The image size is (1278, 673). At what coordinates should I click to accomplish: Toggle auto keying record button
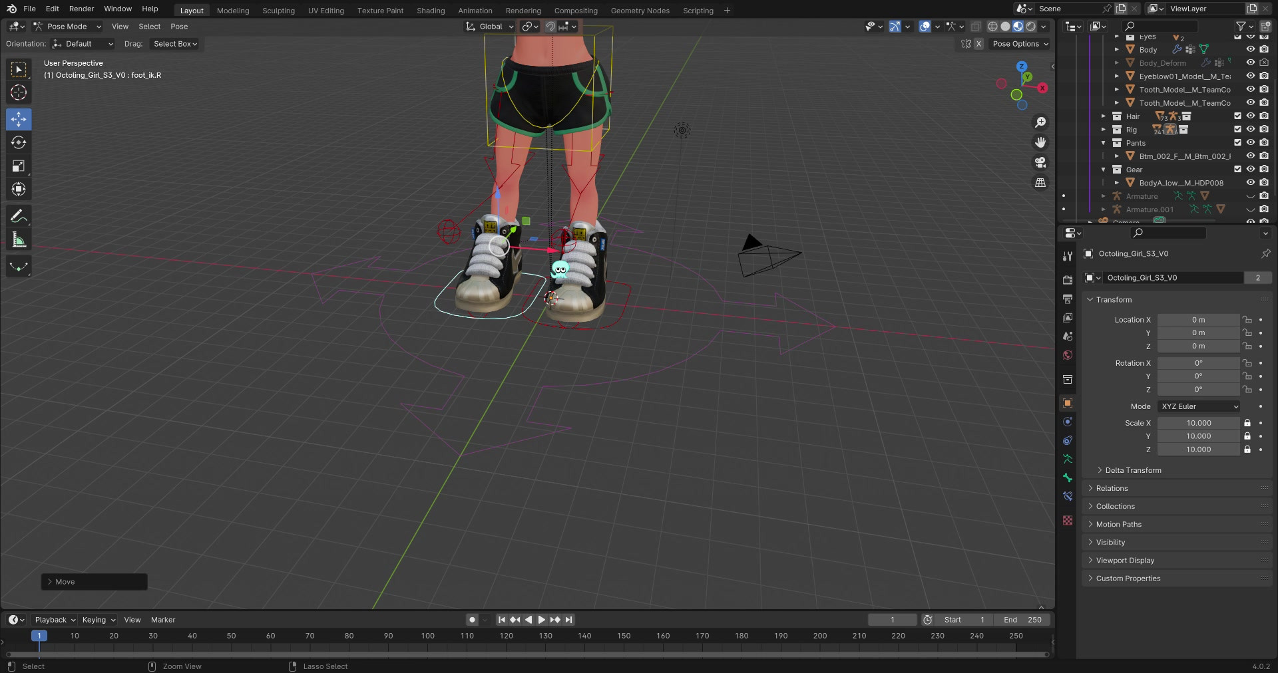click(472, 620)
